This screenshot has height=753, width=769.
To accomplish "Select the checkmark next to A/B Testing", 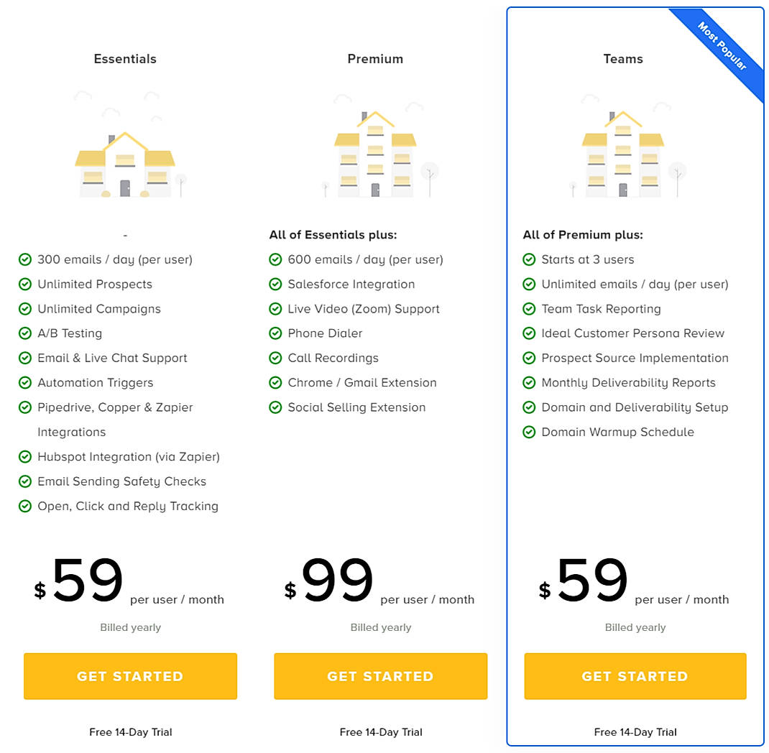I will pos(25,333).
